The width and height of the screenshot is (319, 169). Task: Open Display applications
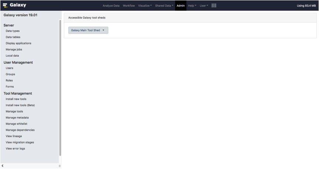coord(18,43)
